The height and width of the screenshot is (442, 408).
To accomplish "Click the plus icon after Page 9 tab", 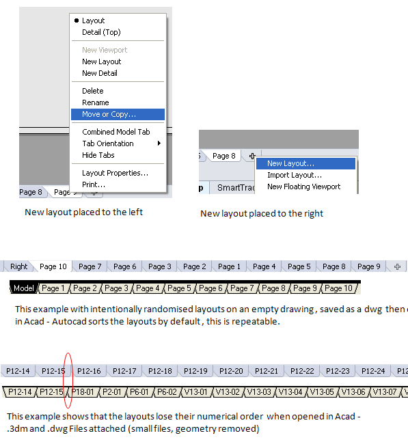I will (397, 266).
